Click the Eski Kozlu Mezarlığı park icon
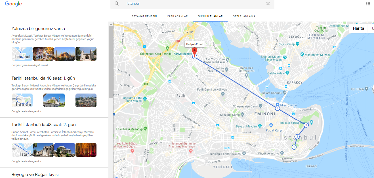The image size is (374, 178). pyautogui.click(x=145, y=129)
